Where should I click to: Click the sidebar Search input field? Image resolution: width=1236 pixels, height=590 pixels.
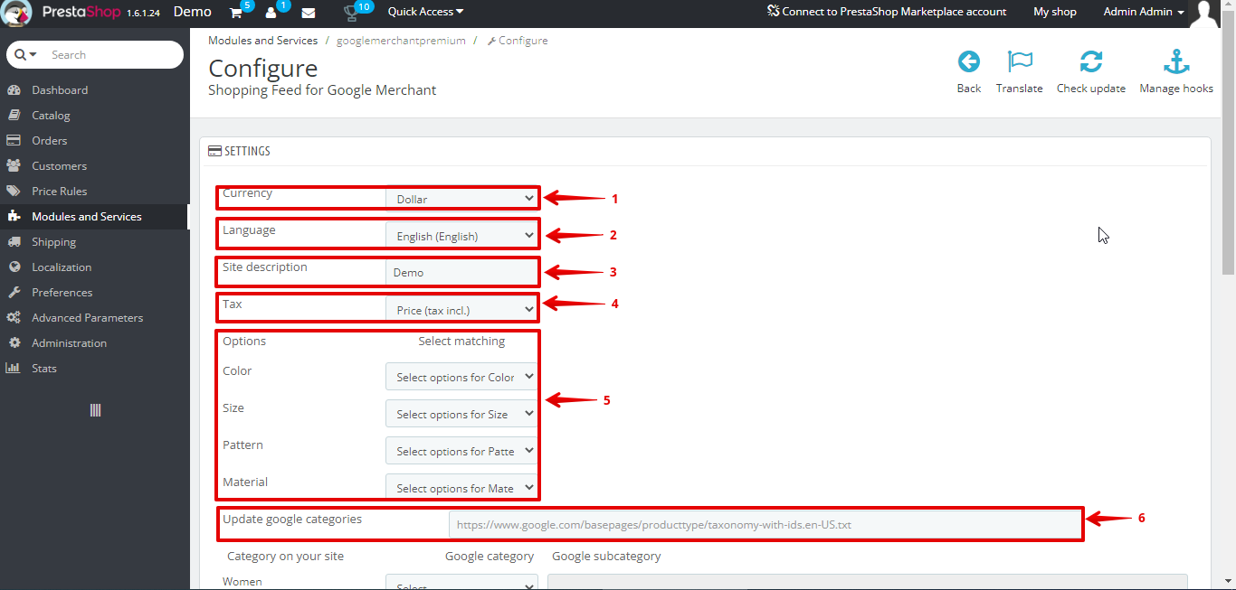click(113, 55)
